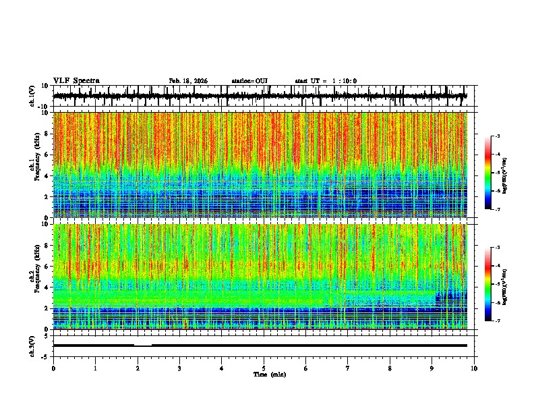Screen dimensions: 534x413
Task: Click the ch.1 spectrogram panel
Action: coord(260,165)
